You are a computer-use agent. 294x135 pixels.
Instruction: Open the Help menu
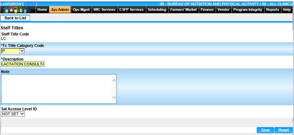pos(287,10)
